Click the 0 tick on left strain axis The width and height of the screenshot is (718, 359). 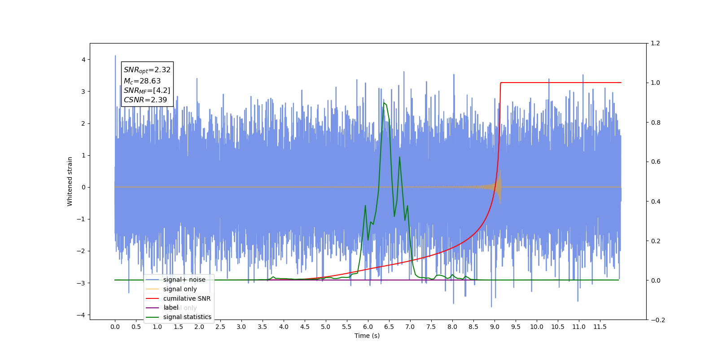[x=83, y=187]
